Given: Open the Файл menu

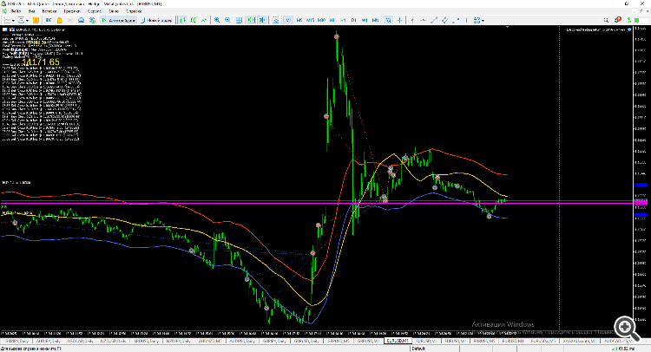Looking at the screenshot, I should [16, 10].
